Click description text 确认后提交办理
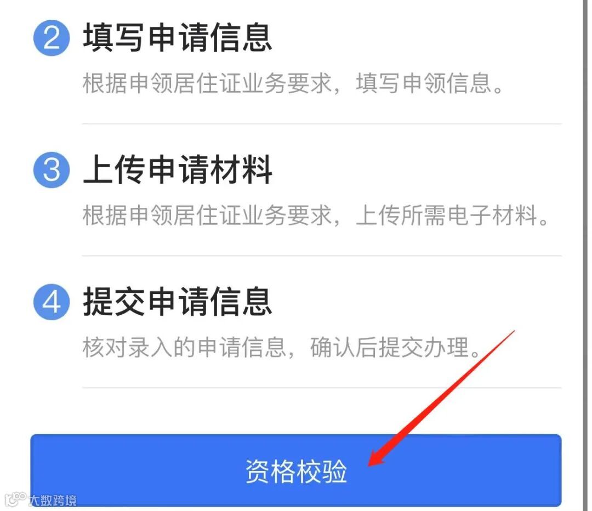Image resolution: width=592 pixels, height=511 pixels. (390, 348)
